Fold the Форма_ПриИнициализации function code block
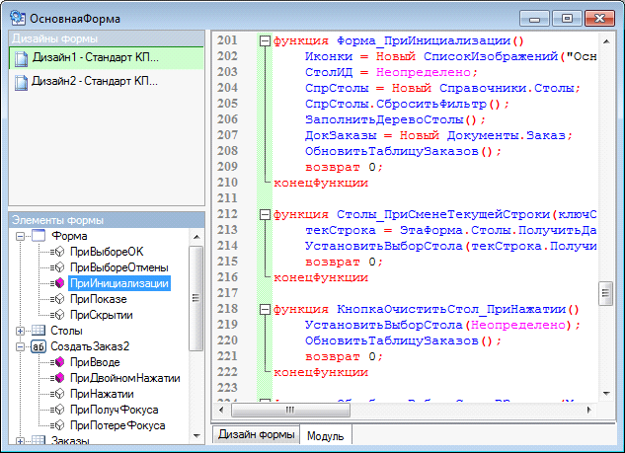Screen dimensions: 625x453 265,40
